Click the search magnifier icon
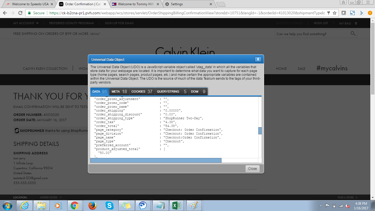Viewport: 375px width, 211px height. (353, 34)
